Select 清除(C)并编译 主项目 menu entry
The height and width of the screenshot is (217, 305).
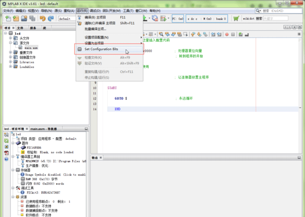[x=109, y=23]
